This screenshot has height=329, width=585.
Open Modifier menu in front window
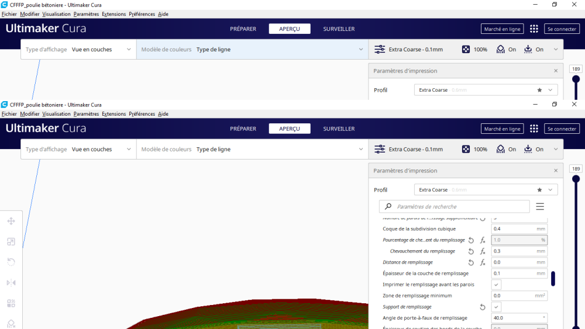point(29,114)
